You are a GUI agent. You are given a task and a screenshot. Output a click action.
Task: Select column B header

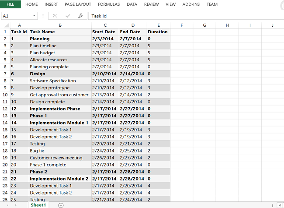coord(60,25)
